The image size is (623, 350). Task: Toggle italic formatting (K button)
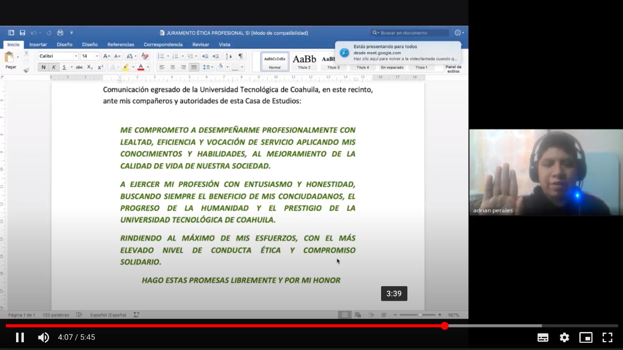pos(54,67)
